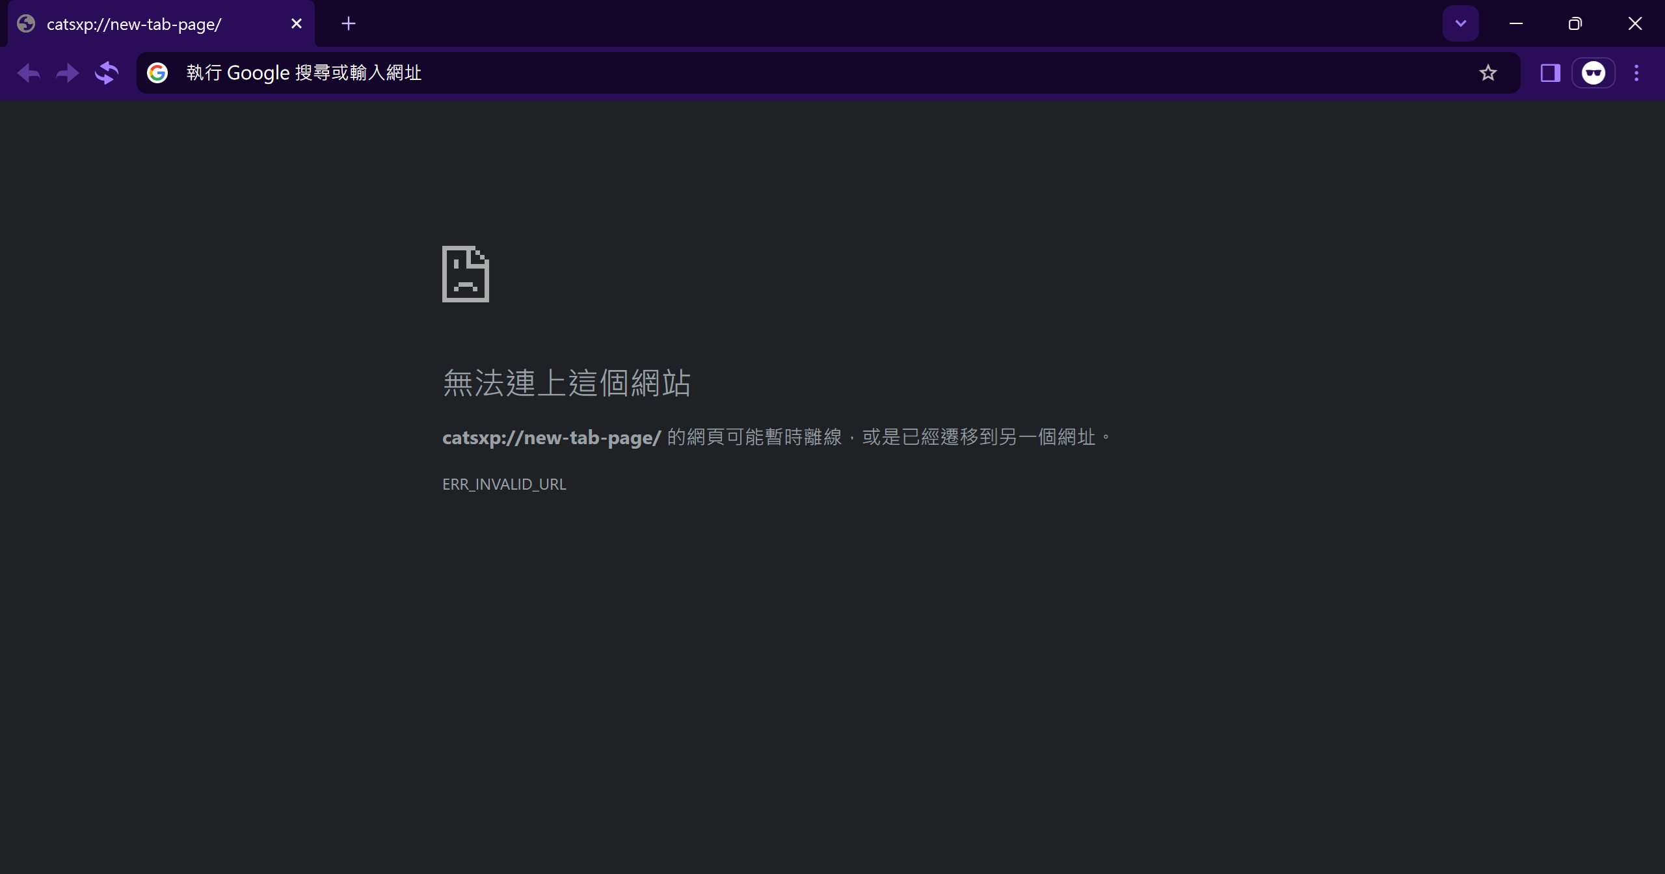
Task: Select the catsxp://new-tab-page/ tab
Action: point(161,24)
